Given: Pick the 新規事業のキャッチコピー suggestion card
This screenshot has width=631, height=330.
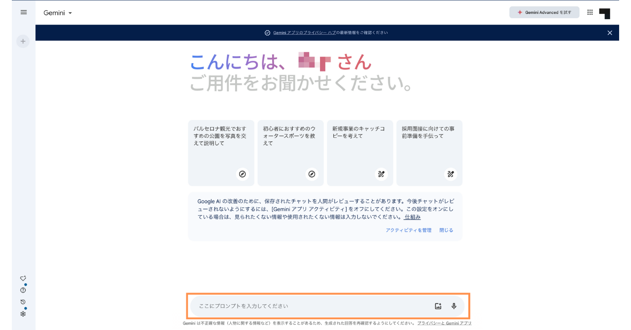Looking at the screenshot, I should (360, 153).
